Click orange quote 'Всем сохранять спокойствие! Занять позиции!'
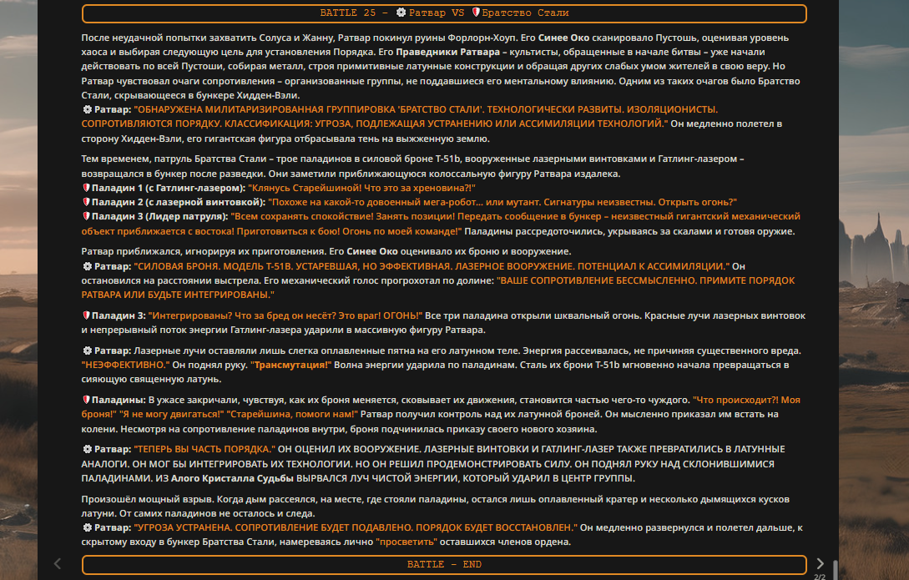 [341, 216]
